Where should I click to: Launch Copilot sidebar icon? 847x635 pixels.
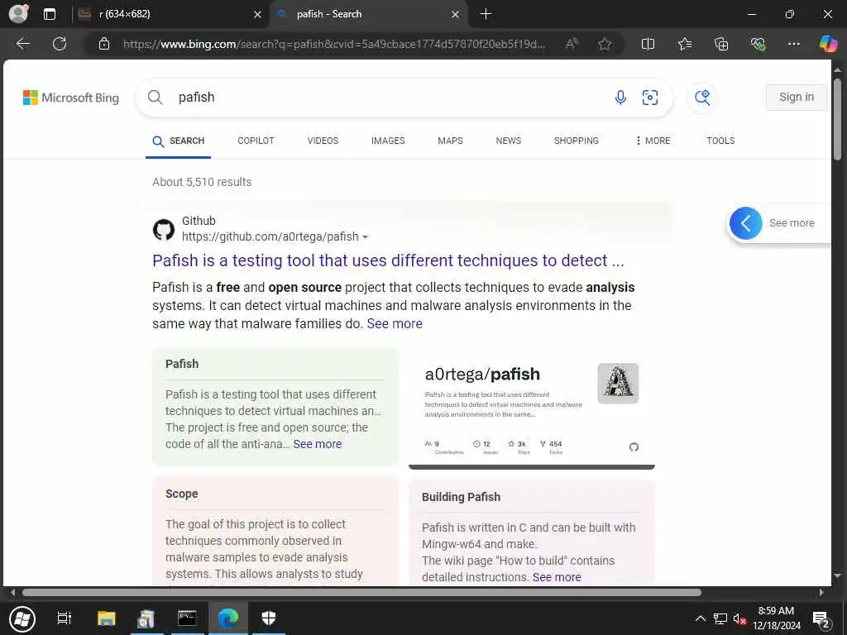click(828, 44)
